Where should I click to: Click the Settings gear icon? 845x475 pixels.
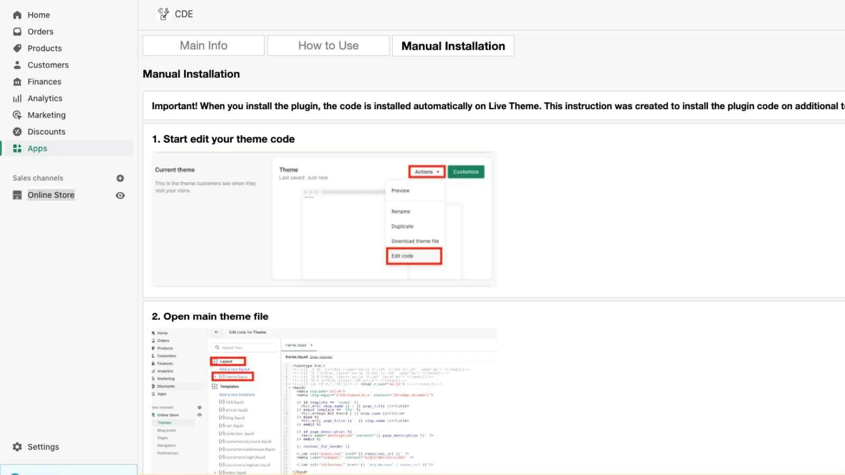tap(17, 447)
